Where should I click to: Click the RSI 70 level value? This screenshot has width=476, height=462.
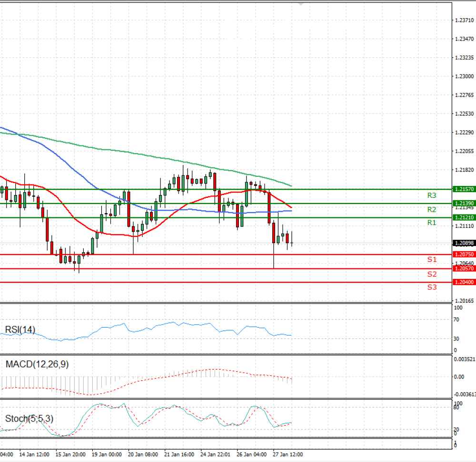click(x=456, y=319)
